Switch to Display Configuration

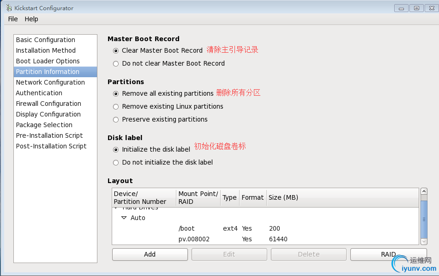[55, 115]
